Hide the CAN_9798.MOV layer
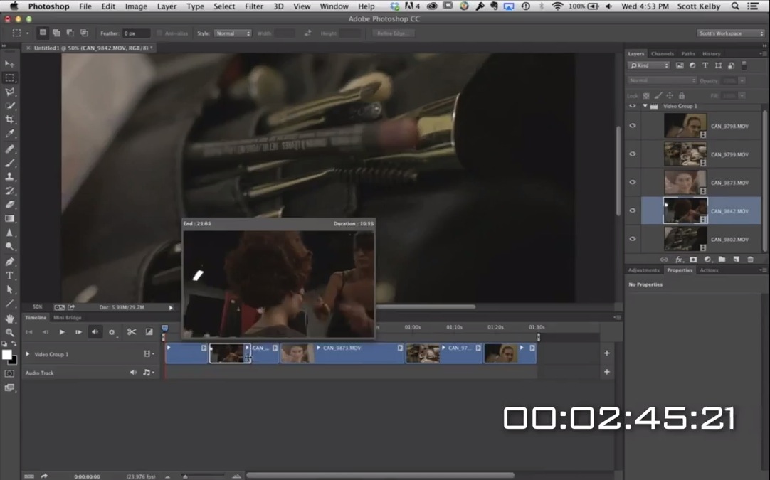 pos(632,125)
